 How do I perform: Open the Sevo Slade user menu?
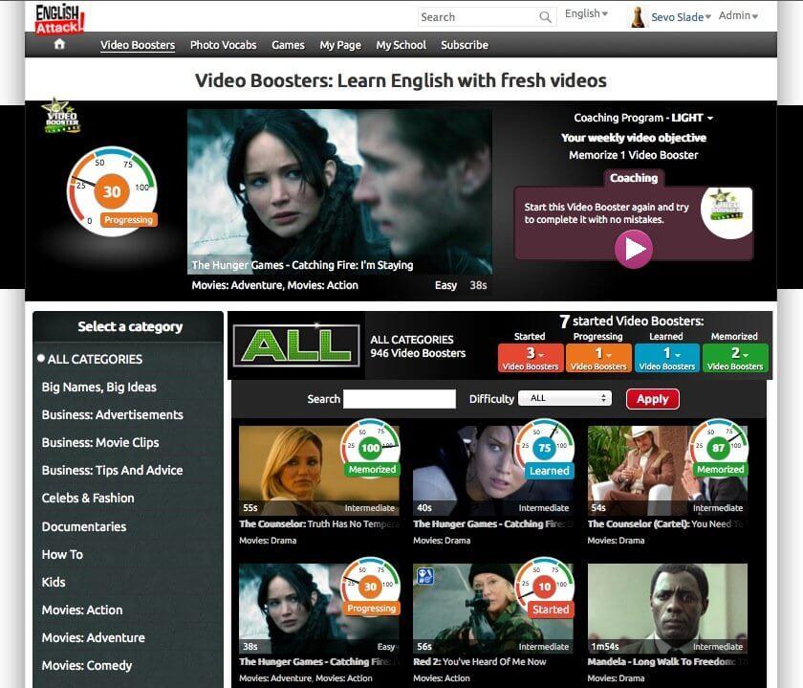tap(681, 17)
